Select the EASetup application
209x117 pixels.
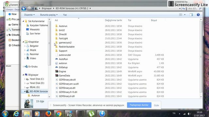tap(63, 67)
